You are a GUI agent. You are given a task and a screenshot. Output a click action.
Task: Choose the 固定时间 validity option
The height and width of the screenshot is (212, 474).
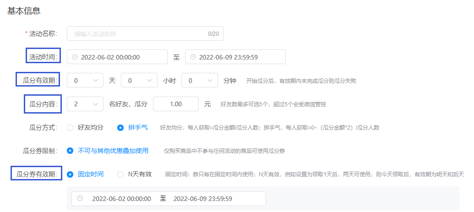tap(70, 174)
